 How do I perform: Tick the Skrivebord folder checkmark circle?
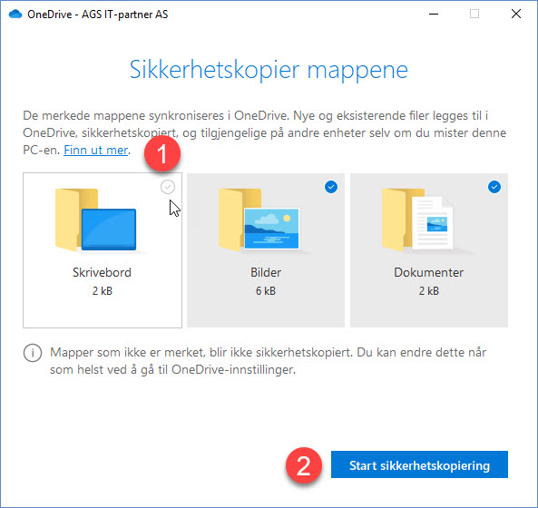[x=168, y=187]
